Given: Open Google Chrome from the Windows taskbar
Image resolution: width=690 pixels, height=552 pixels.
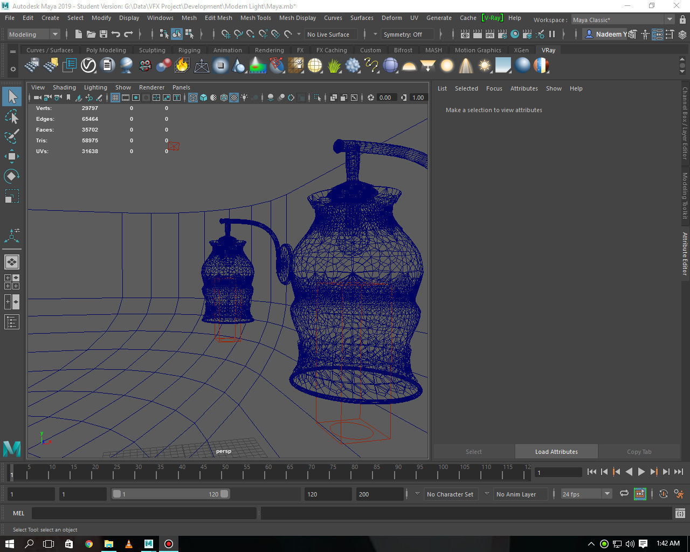Looking at the screenshot, I should 89,544.
